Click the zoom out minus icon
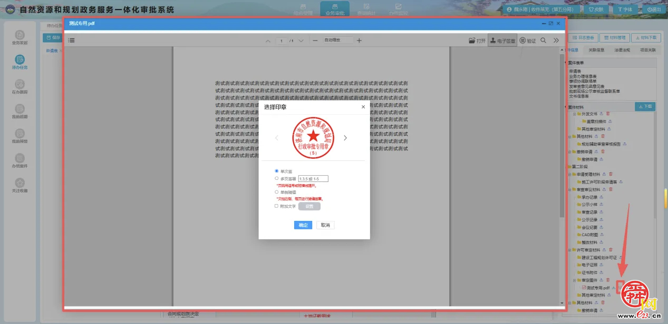This screenshot has width=668, height=324. [315, 40]
